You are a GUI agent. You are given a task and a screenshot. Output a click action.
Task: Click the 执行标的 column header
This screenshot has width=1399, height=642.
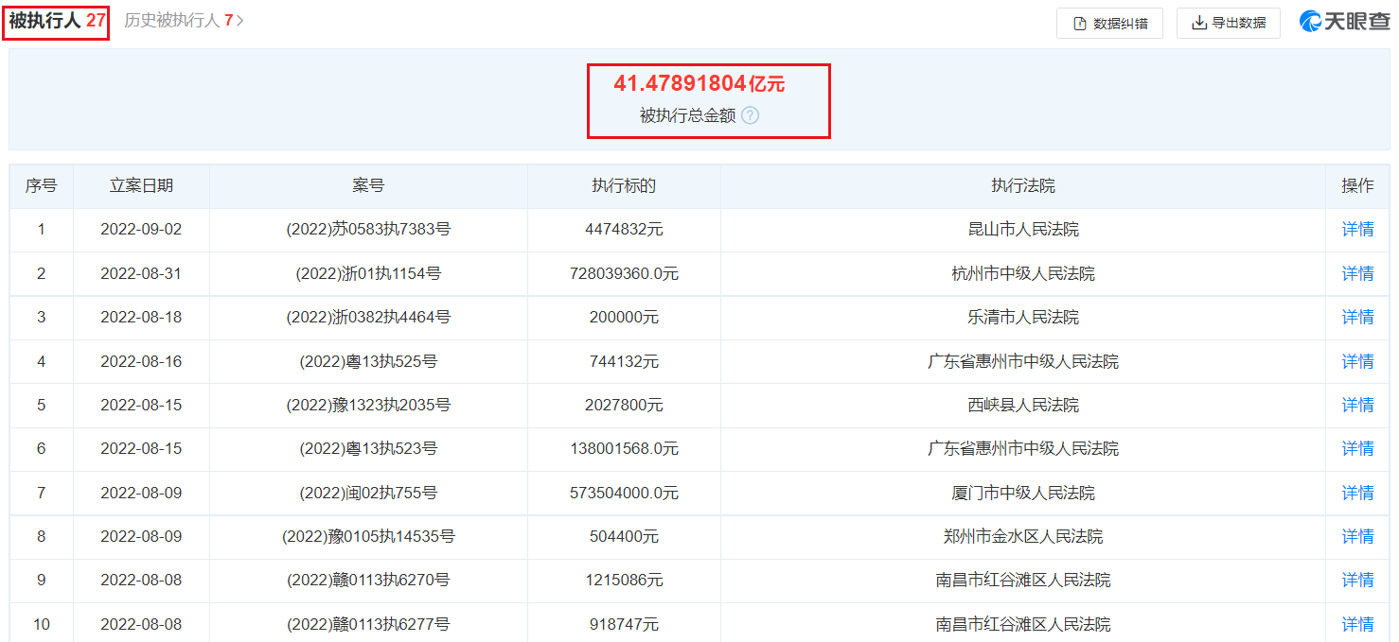[x=624, y=186]
